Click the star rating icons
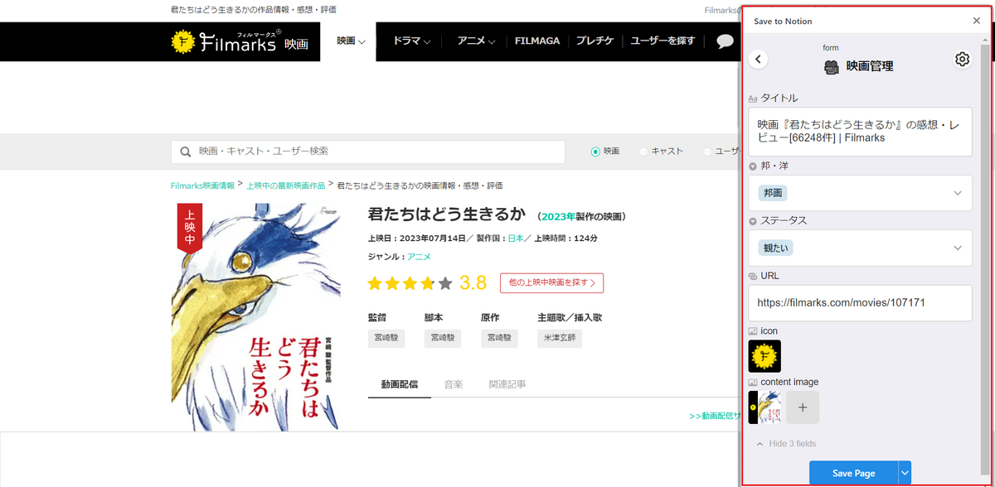995x487 pixels. coord(410,283)
